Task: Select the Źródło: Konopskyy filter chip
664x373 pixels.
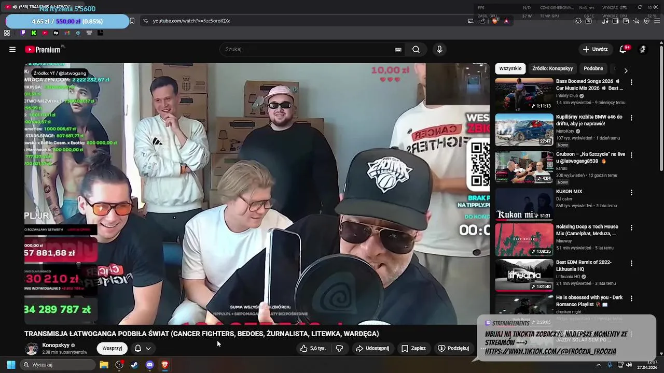Action: pos(552,68)
